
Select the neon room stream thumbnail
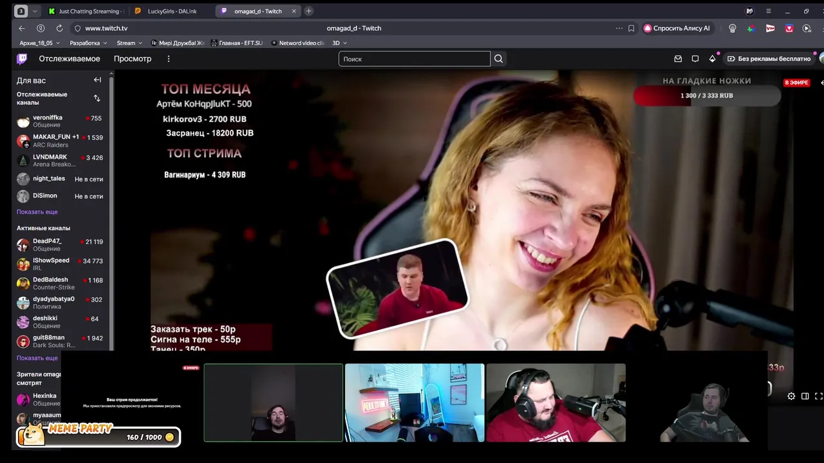pos(415,403)
